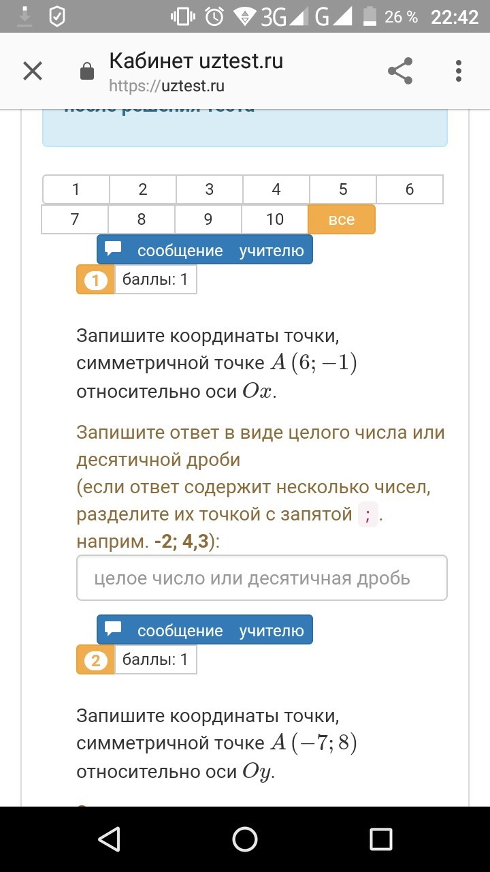Focus the answer input for question 1
The image size is (490, 872).
(x=262, y=578)
